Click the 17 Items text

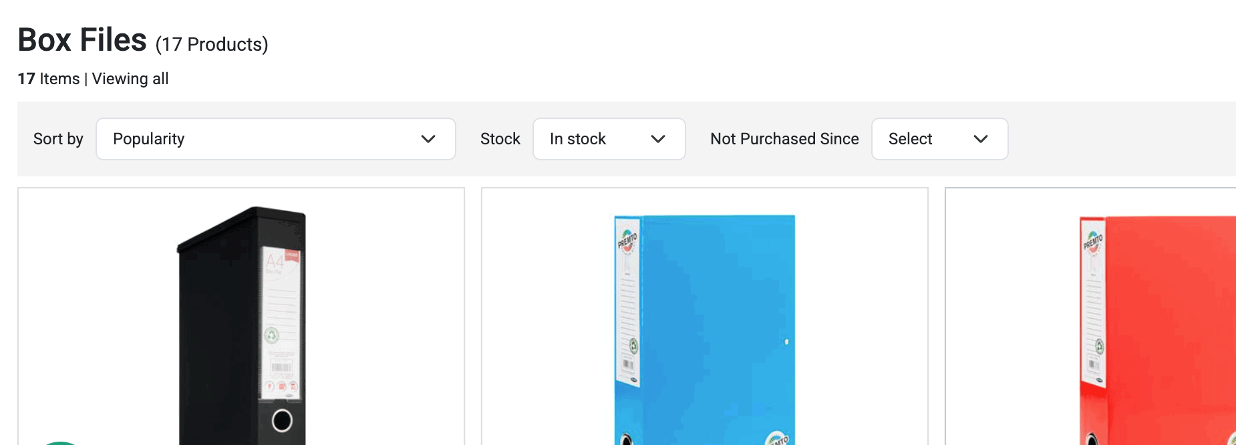pos(48,78)
